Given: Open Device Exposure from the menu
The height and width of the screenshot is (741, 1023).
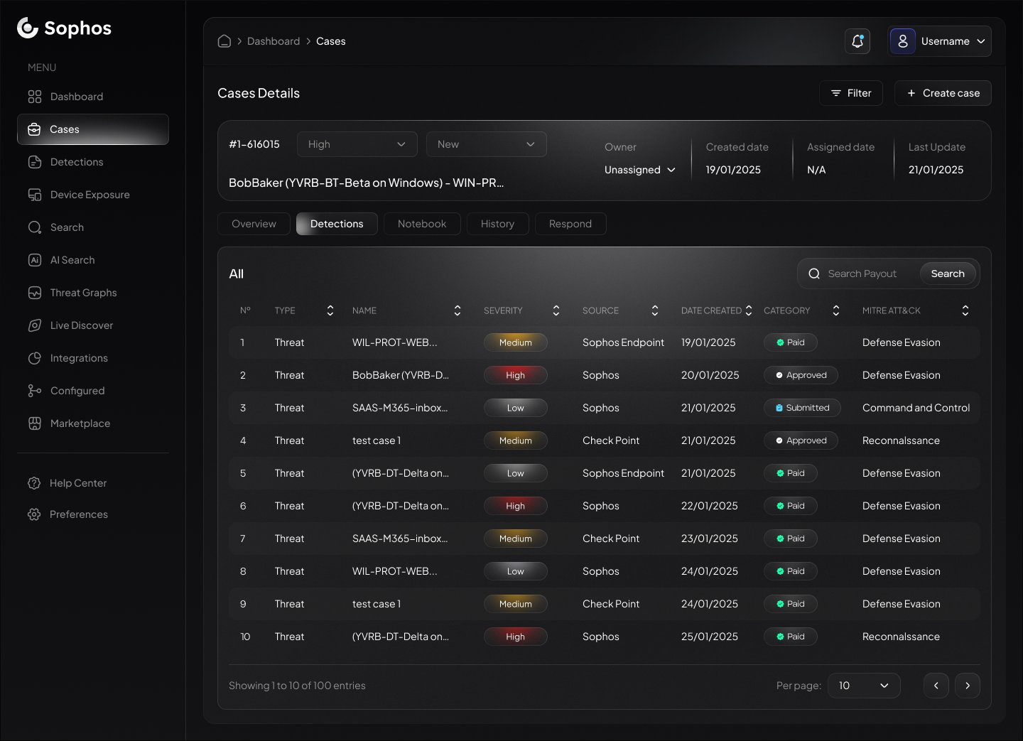Looking at the screenshot, I should tap(89, 194).
